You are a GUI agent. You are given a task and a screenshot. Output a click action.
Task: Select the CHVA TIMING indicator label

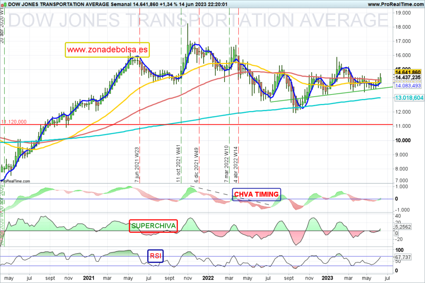click(x=256, y=194)
